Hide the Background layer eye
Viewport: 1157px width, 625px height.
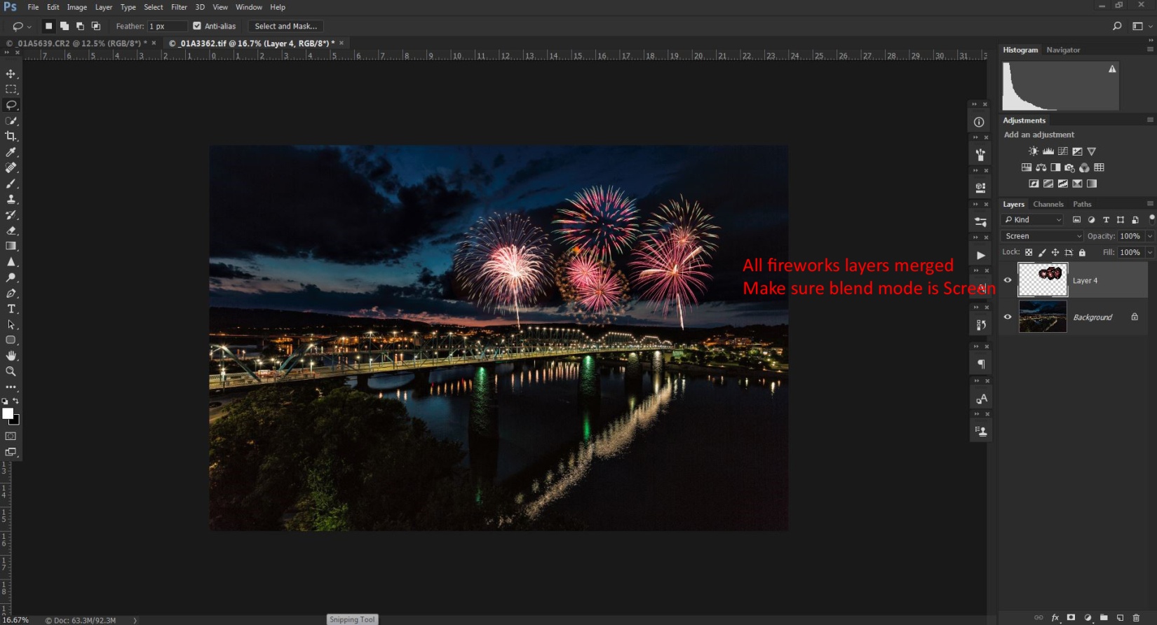[1008, 317]
